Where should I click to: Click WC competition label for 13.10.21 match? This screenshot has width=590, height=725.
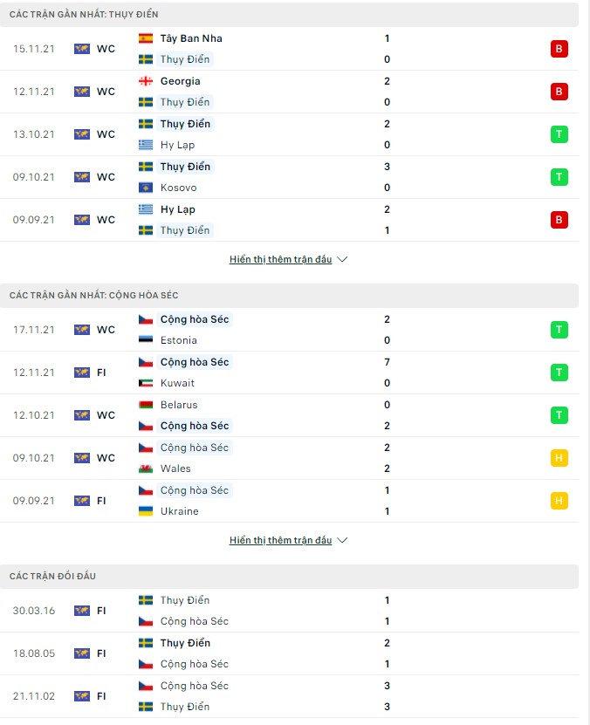pos(106,134)
